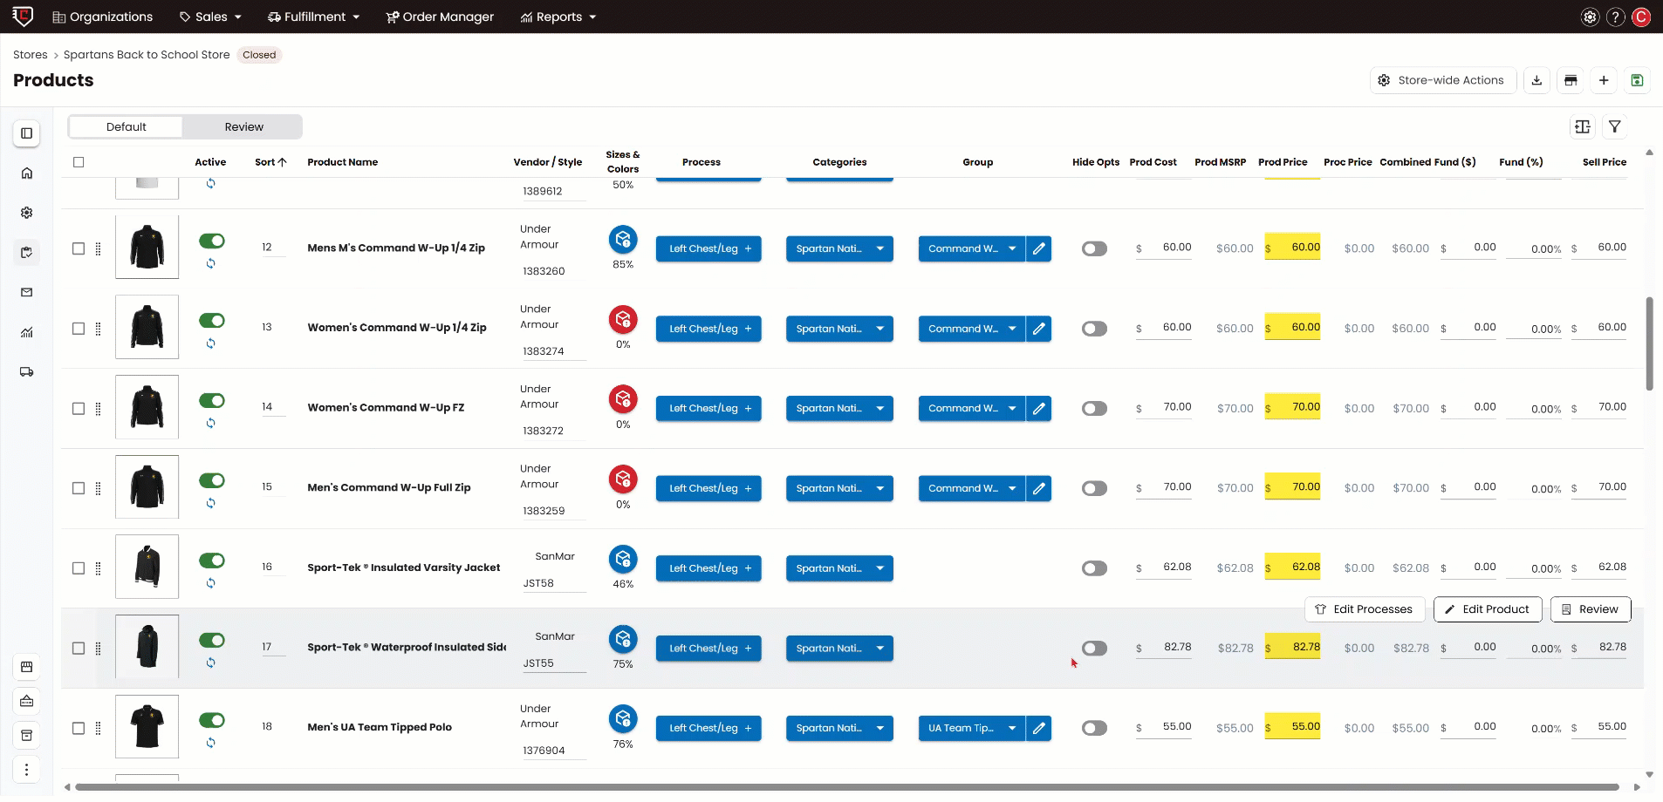The image size is (1663, 802).
Task: Open the filter funnel icon
Action: coord(1615,127)
